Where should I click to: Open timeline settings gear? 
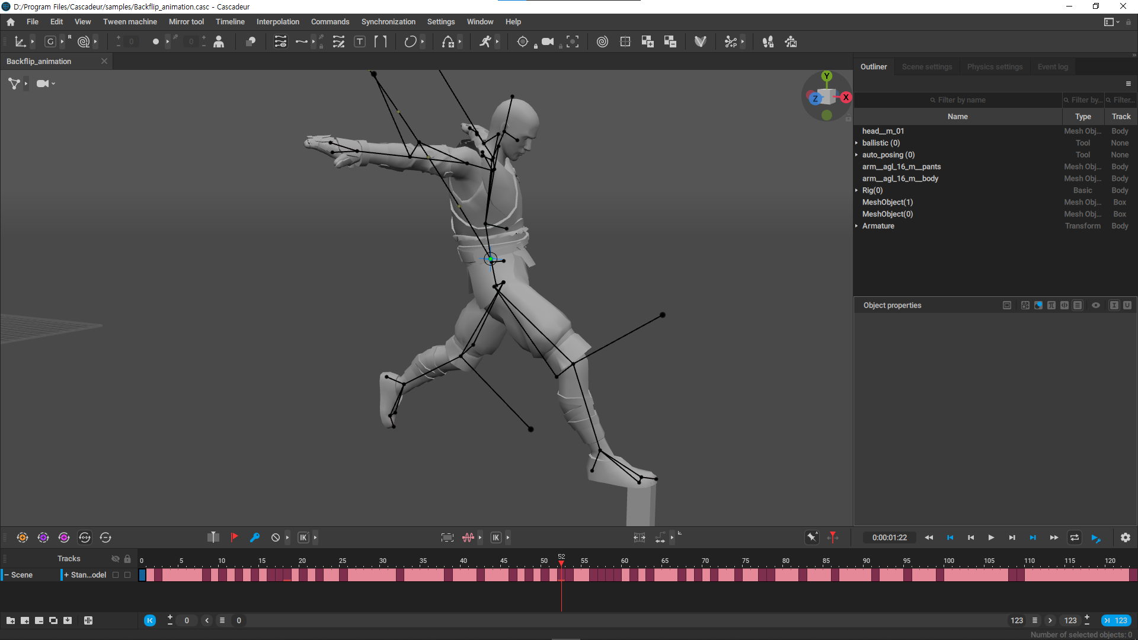pos(1125,537)
